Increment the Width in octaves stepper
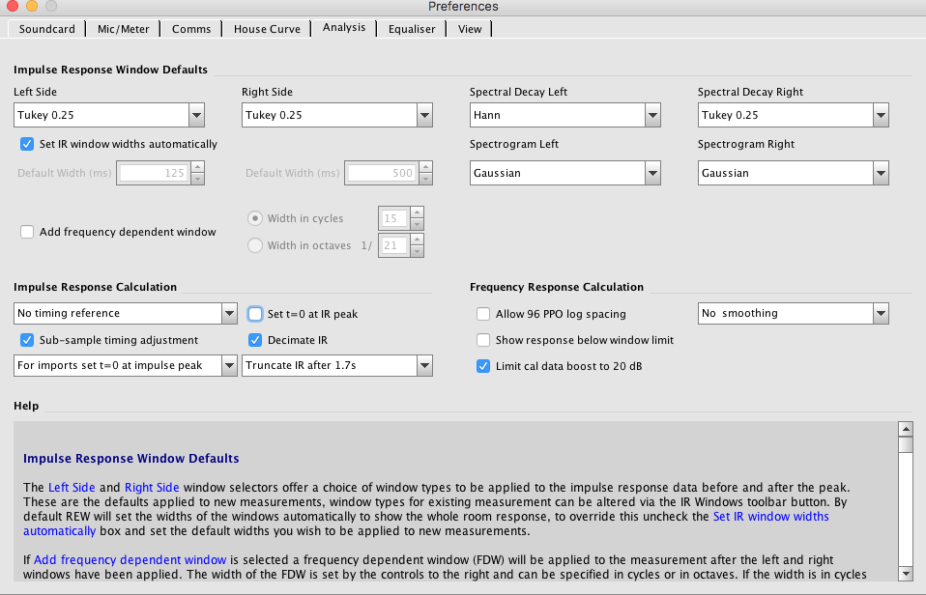Screen dimensions: 926x595 pyautogui.click(x=417, y=240)
